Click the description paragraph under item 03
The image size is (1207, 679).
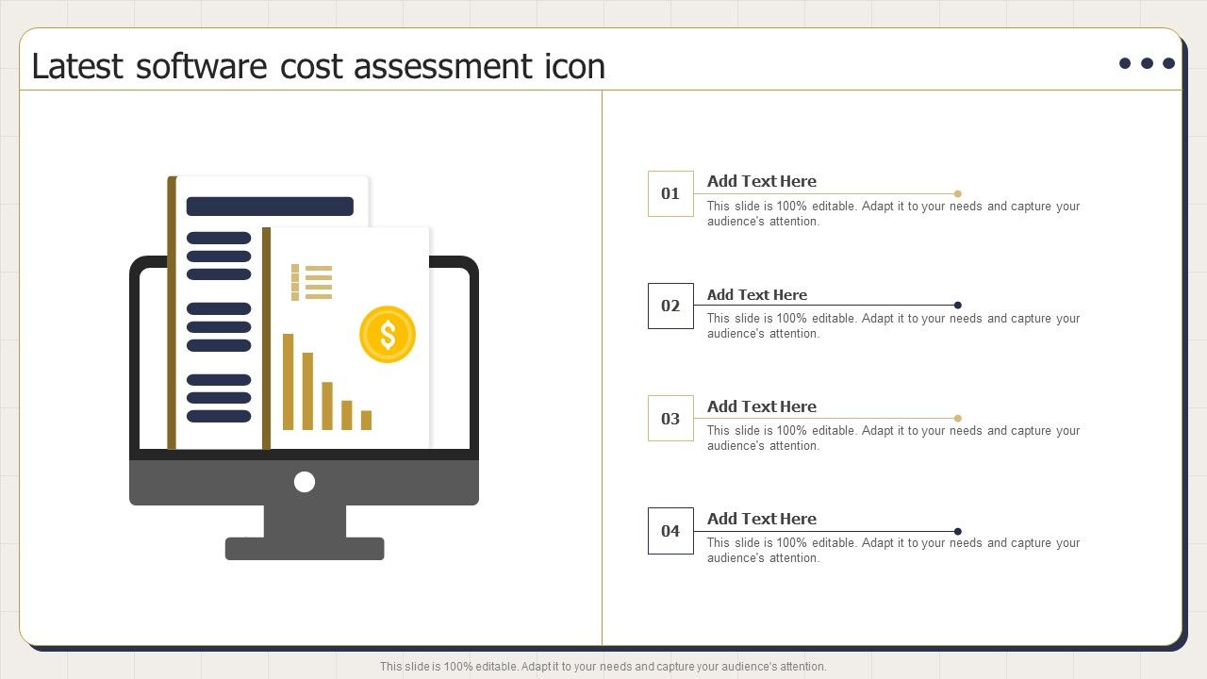pos(894,439)
